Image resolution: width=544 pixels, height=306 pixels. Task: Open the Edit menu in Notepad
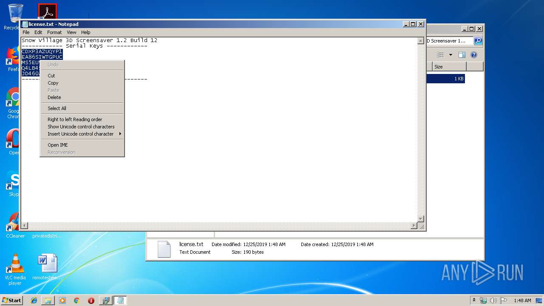[38, 32]
